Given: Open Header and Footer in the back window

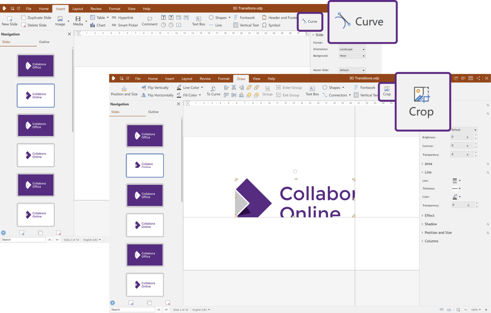Looking at the screenshot, I should [x=279, y=18].
